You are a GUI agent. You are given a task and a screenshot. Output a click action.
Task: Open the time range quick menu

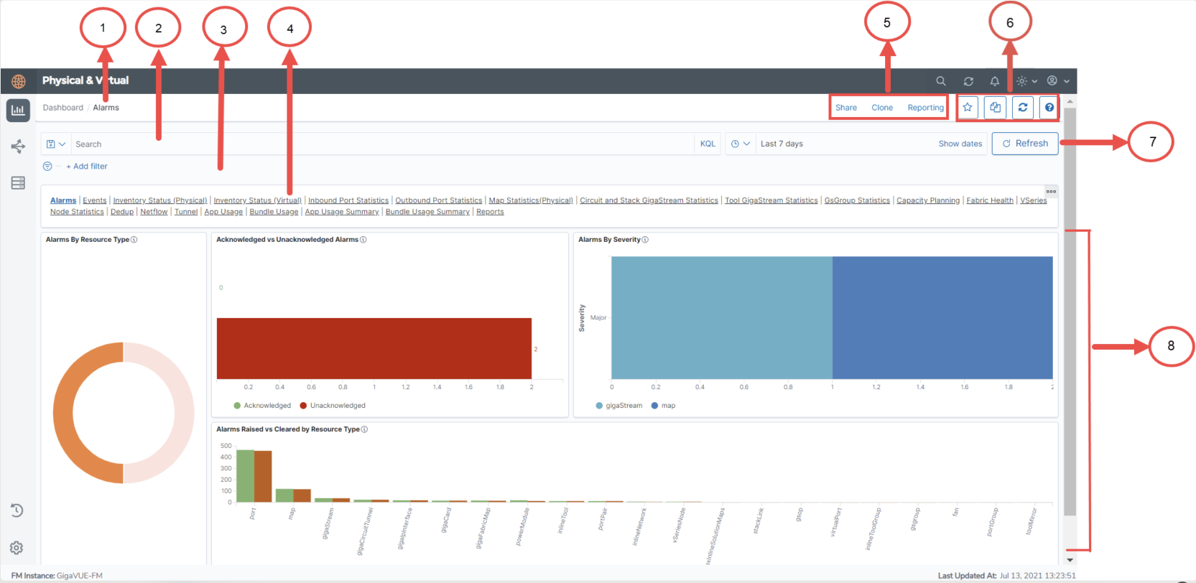point(740,144)
